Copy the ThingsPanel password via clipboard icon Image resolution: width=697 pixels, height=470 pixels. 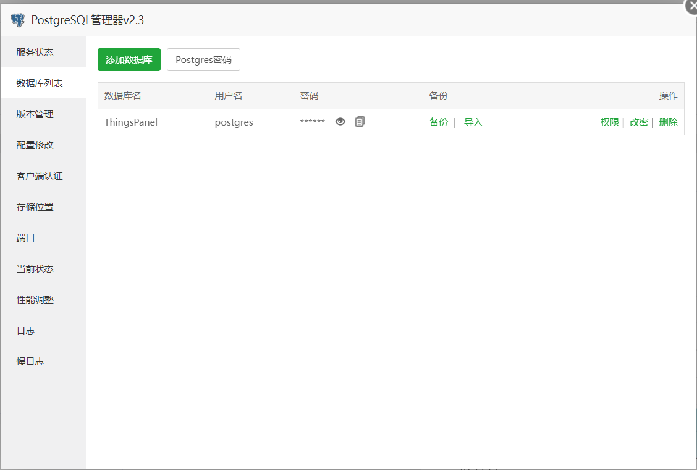[360, 121]
